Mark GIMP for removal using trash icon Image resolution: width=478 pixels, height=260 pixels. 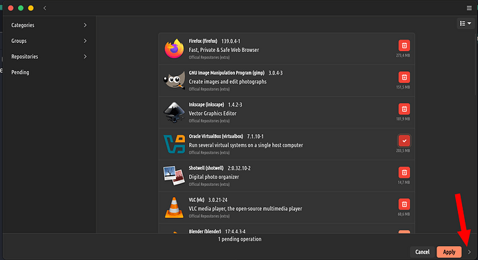click(404, 77)
